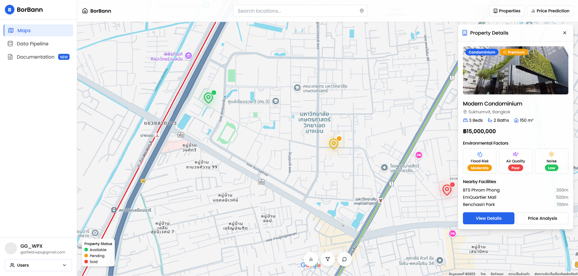Click the BorBann logo in sidebar
The image size is (578, 276).
click(x=10, y=10)
